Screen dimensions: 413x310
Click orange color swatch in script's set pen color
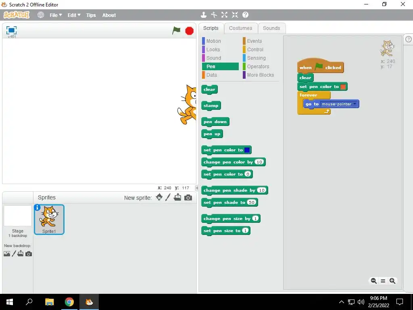(x=343, y=86)
